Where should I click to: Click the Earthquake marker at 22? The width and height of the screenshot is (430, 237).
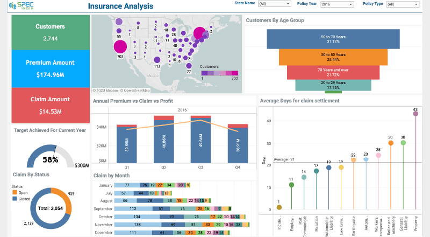point(354,160)
